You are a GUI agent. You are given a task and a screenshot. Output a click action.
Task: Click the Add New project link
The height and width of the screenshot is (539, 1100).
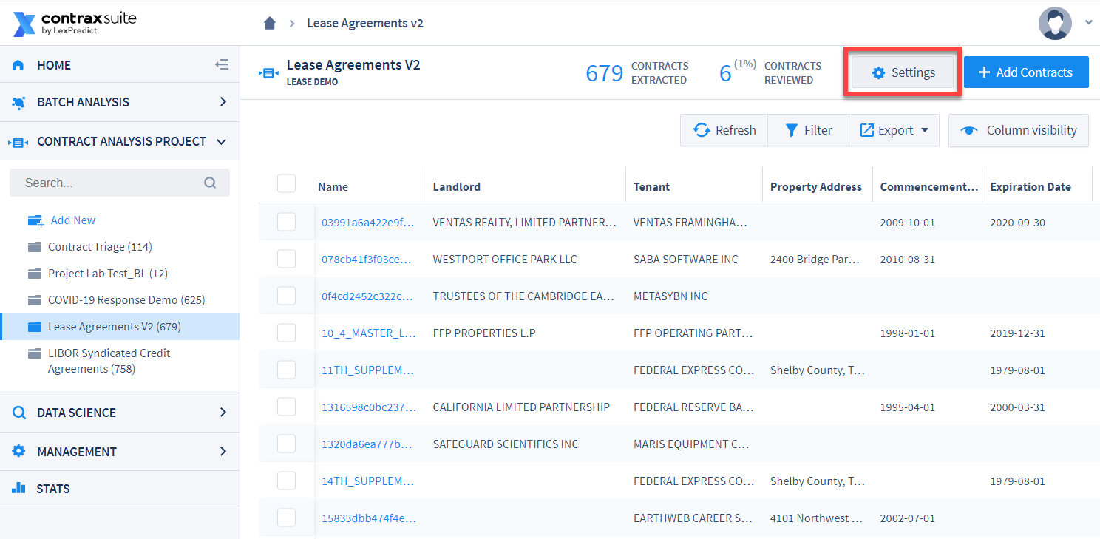[x=73, y=220]
